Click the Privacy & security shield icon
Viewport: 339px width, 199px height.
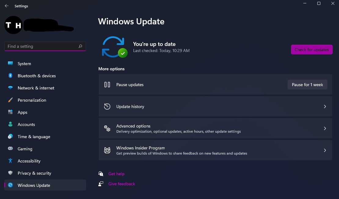[x=10, y=173]
